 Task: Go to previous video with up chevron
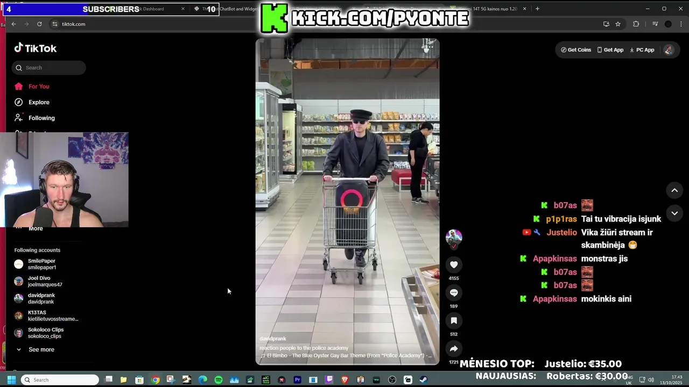click(674, 190)
